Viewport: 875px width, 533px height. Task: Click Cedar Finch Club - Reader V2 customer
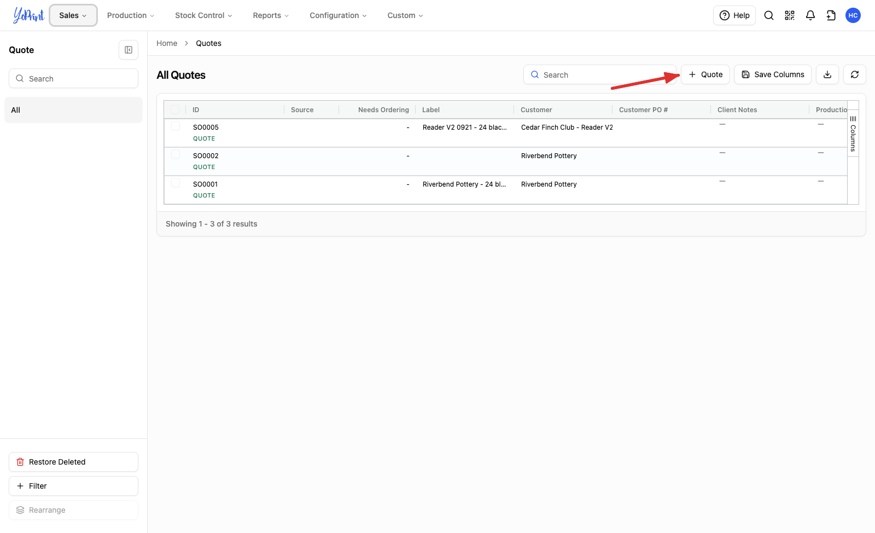[567, 127]
